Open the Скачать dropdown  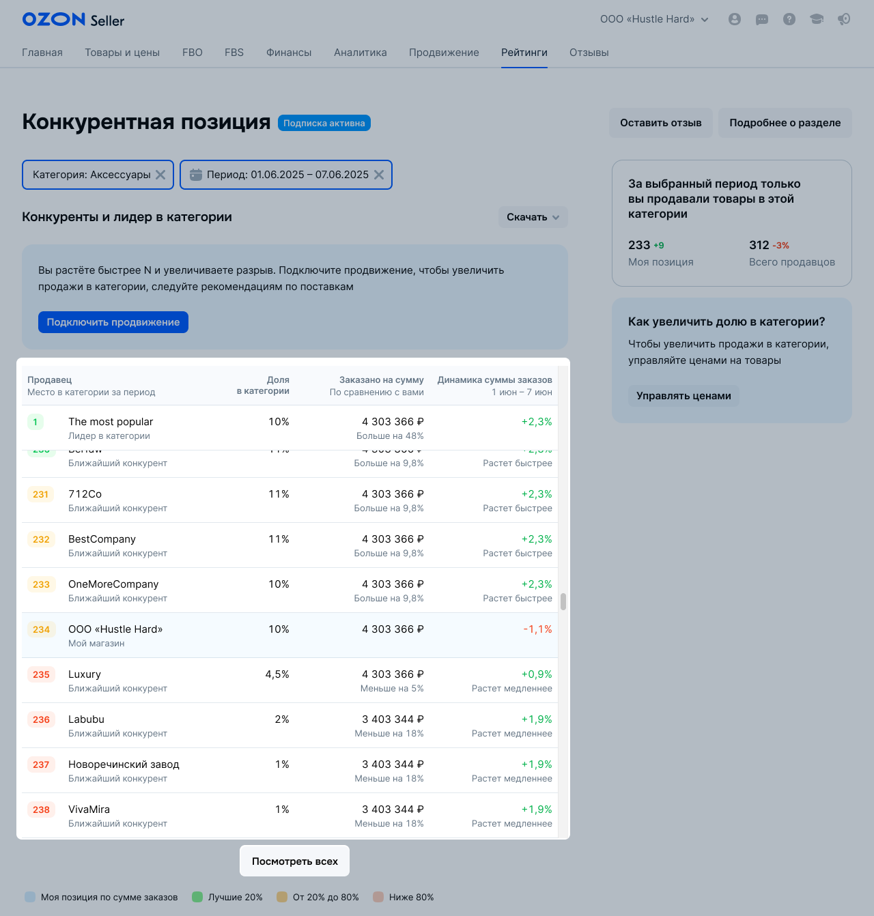(533, 217)
